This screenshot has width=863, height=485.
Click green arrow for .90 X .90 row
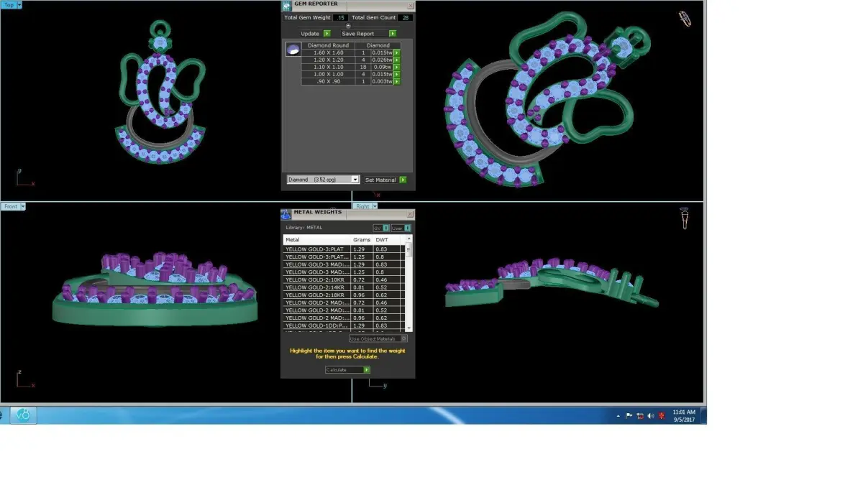[396, 81]
